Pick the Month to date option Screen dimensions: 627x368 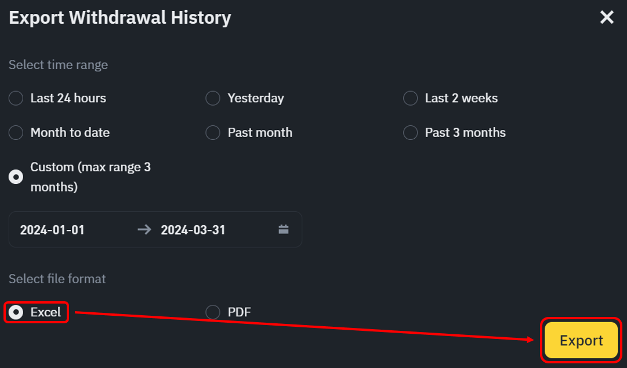click(16, 132)
